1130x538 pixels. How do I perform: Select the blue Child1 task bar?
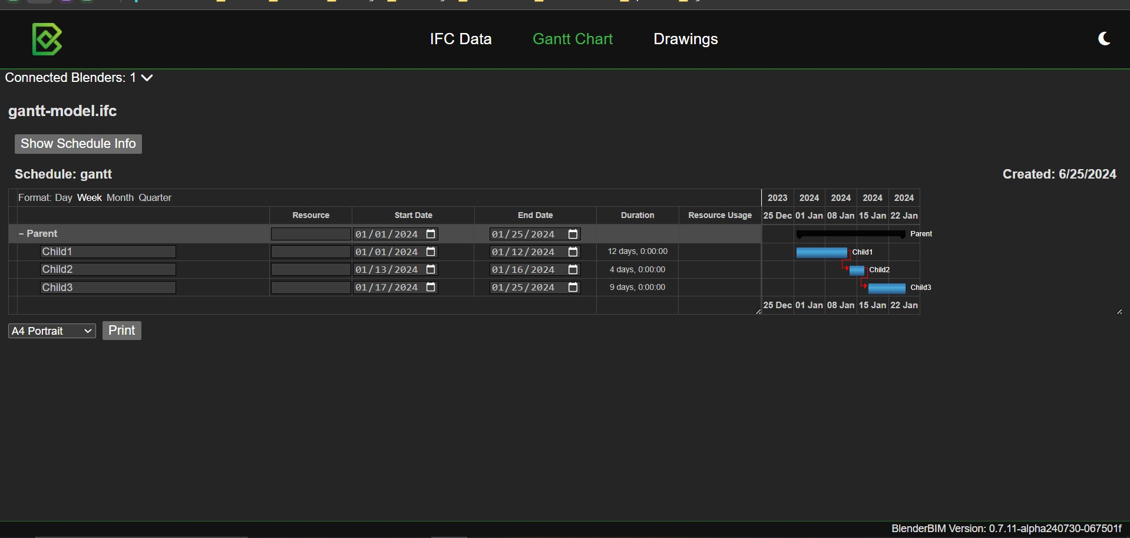click(x=822, y=252)
